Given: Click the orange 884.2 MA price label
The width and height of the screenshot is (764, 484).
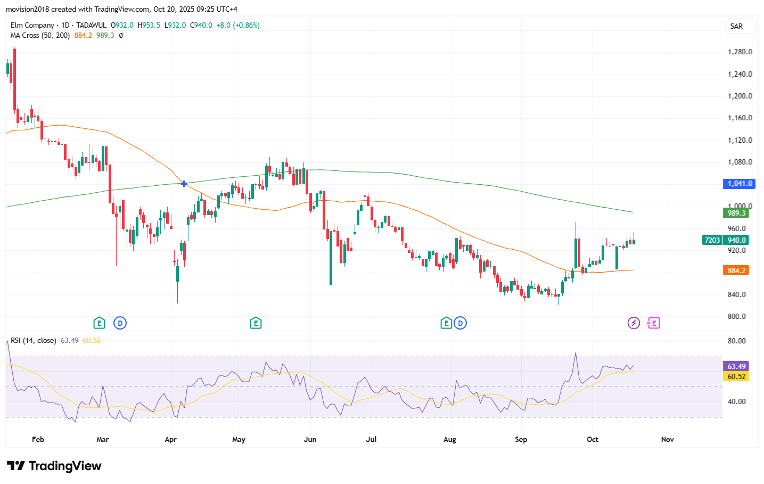Looking at the screenshot, I should (736, 270).
